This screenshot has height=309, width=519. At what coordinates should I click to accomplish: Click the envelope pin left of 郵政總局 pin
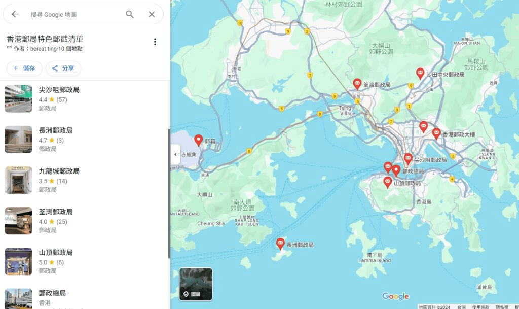(x=388, y=167)
